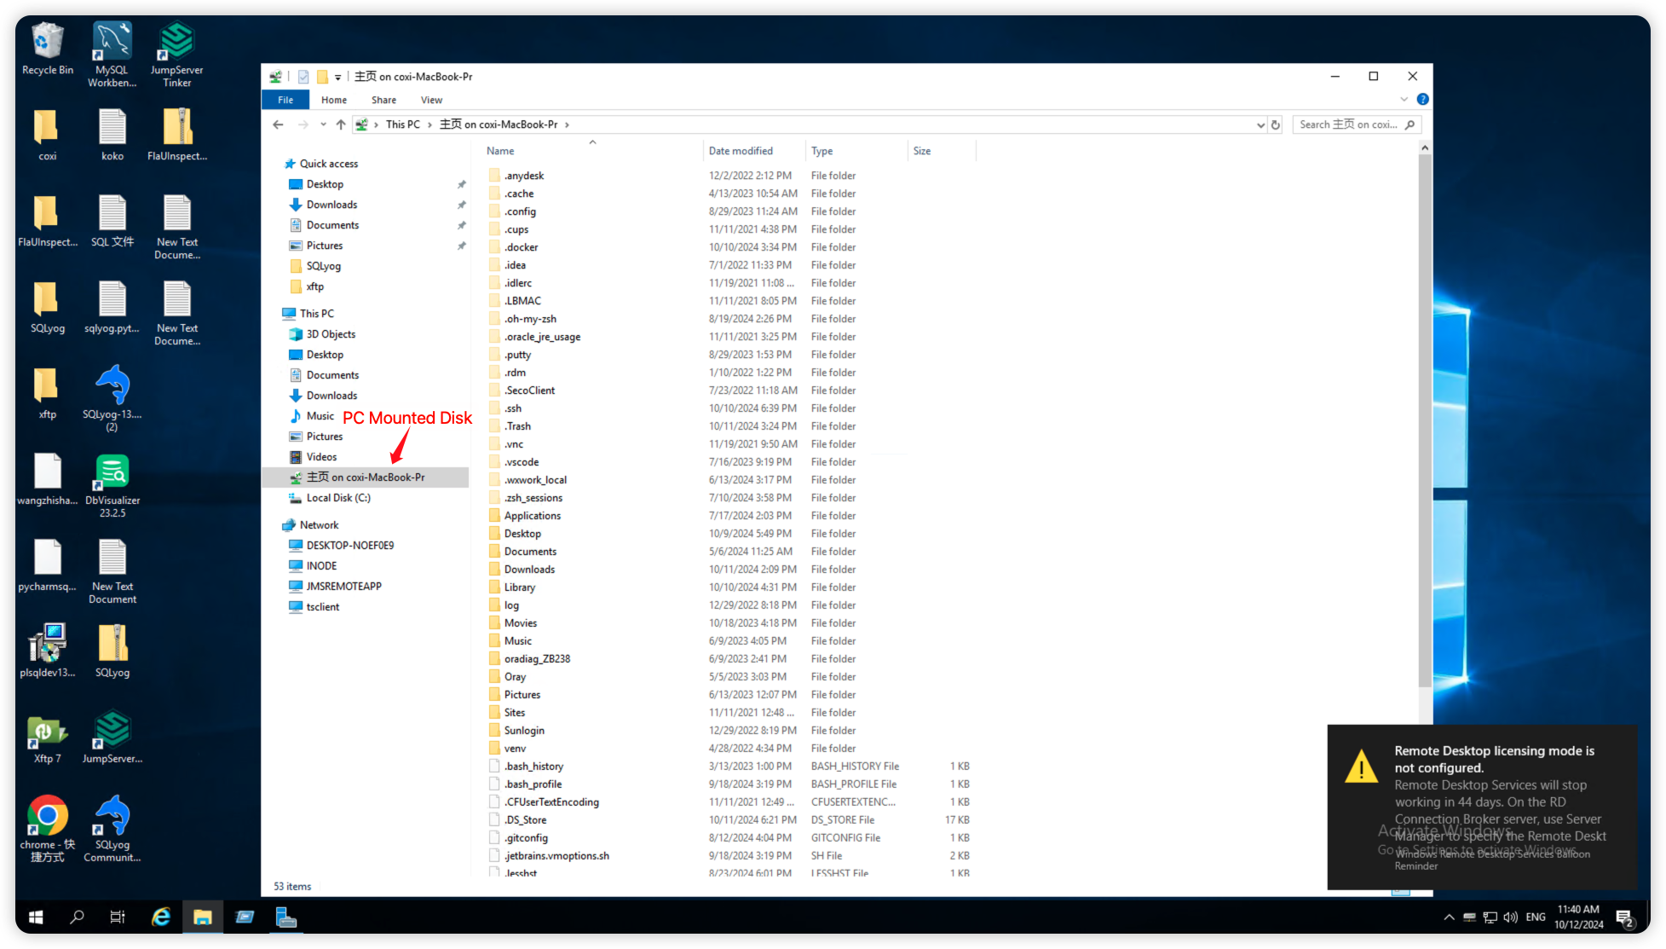Image resolution: width=1666 pixels, height=949 pixels.
Task: Expand the ribbon with the chevron
Action: click(1404, 100)
